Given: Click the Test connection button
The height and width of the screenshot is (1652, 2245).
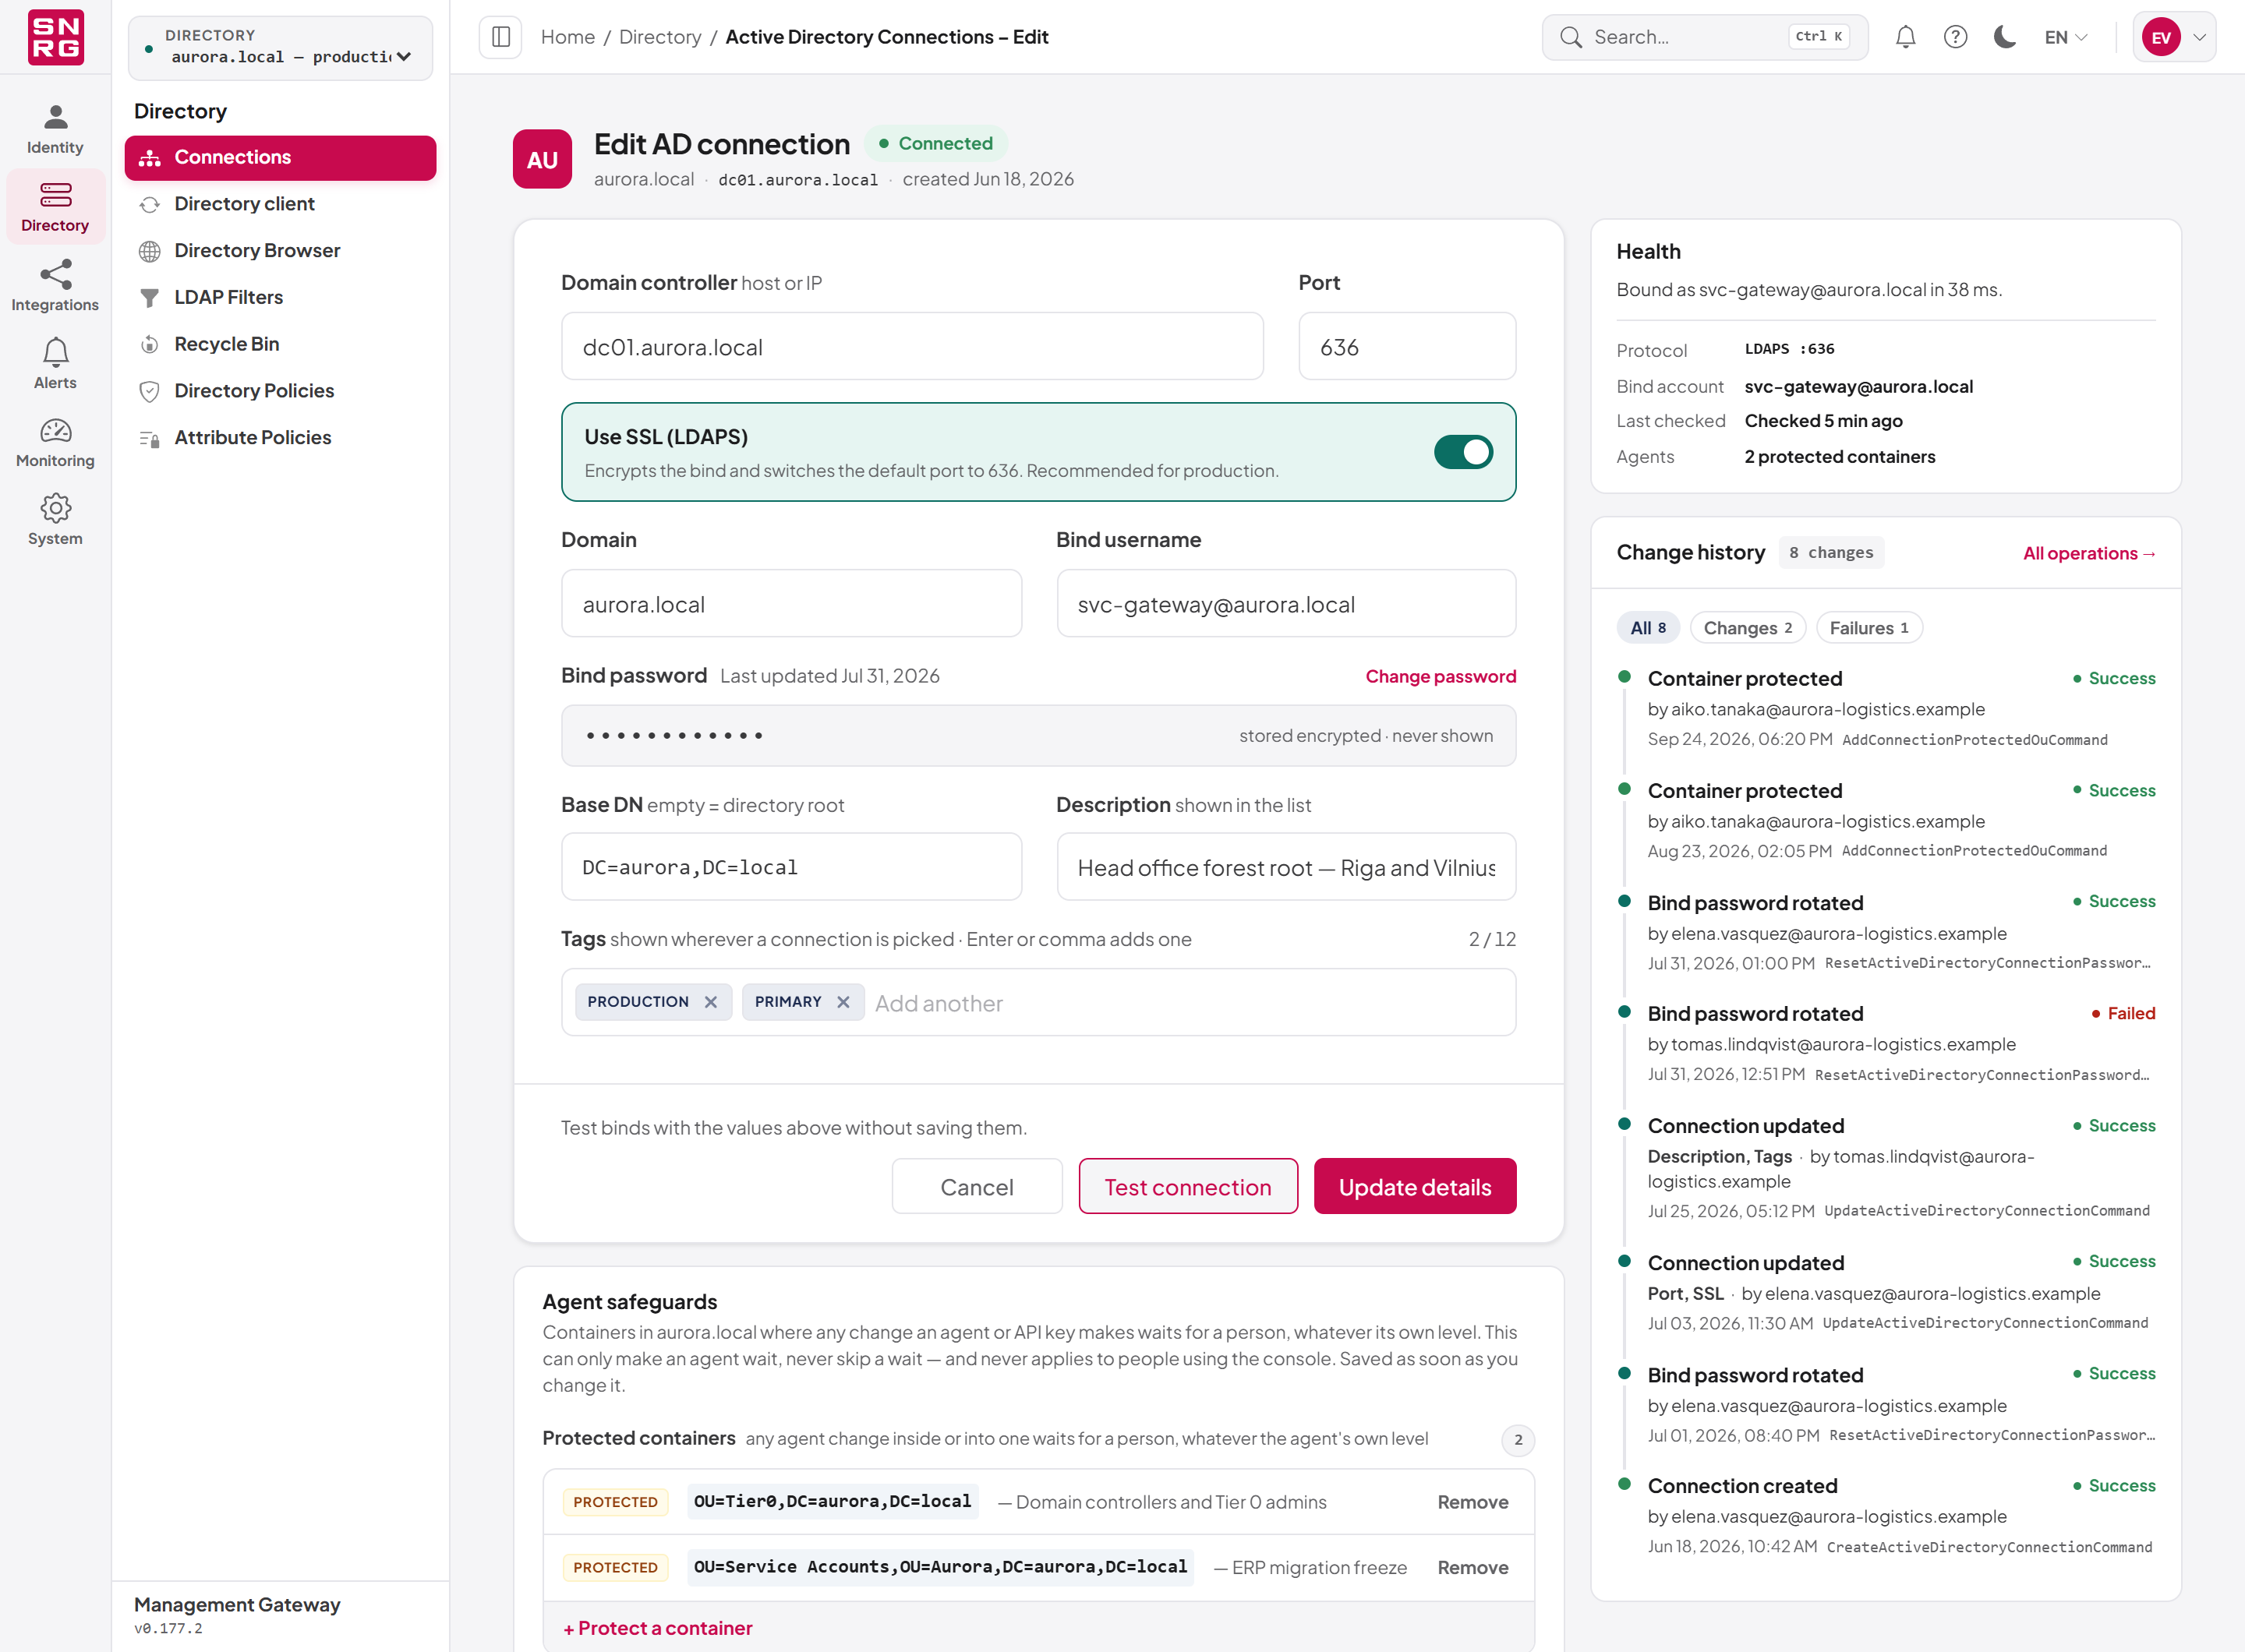Looking at the screenshot, I should [1187, 1186].
